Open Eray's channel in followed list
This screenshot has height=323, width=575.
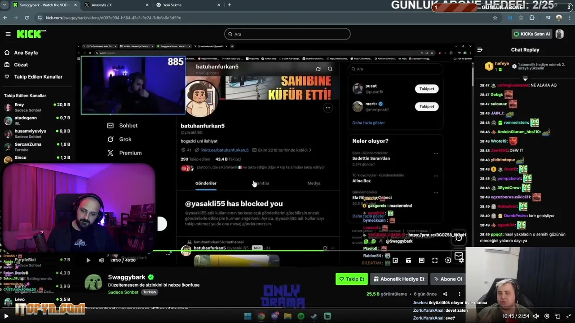37,107
